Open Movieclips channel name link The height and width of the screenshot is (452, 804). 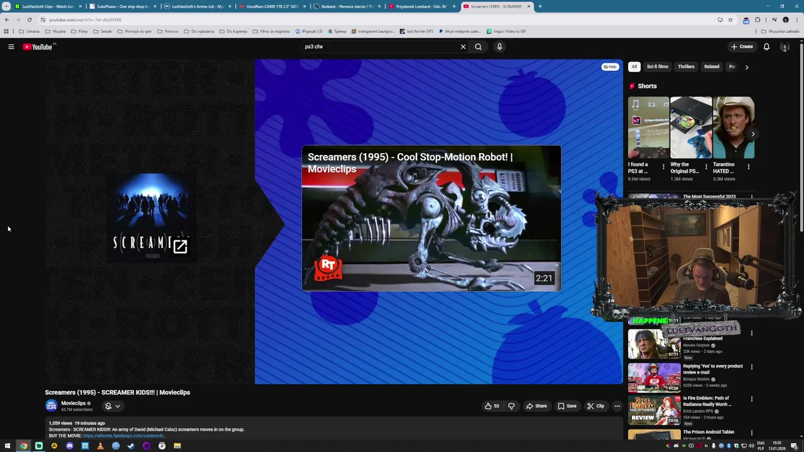click(73, 404)
